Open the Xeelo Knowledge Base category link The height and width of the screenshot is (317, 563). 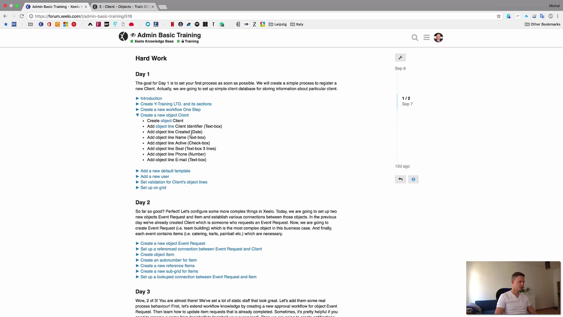point(152,41)
